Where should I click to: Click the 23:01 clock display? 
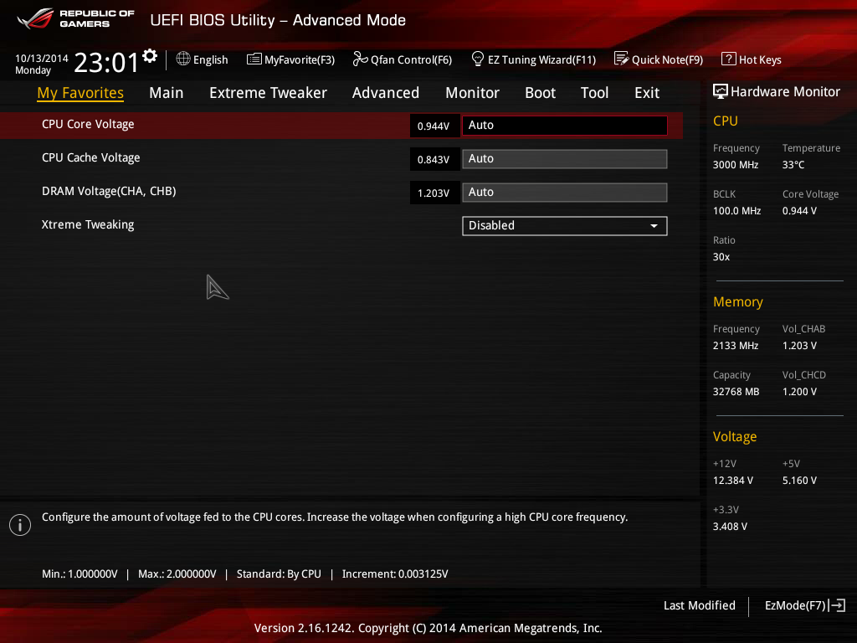pos(106,62)
